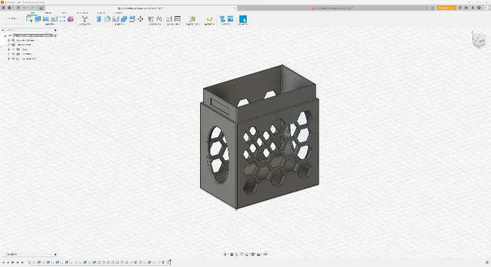The width and height of the screenshot is (491, 267).
Task: Click the ViewCube in the viewport corner
Action: (x=479, y=39)
